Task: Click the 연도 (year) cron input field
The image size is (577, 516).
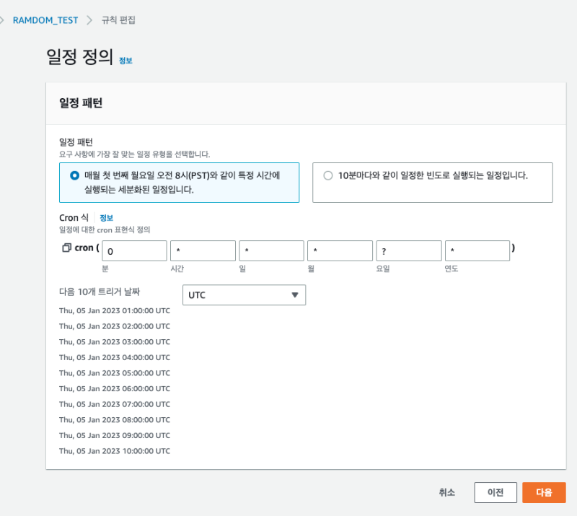Action: point(477,250)
